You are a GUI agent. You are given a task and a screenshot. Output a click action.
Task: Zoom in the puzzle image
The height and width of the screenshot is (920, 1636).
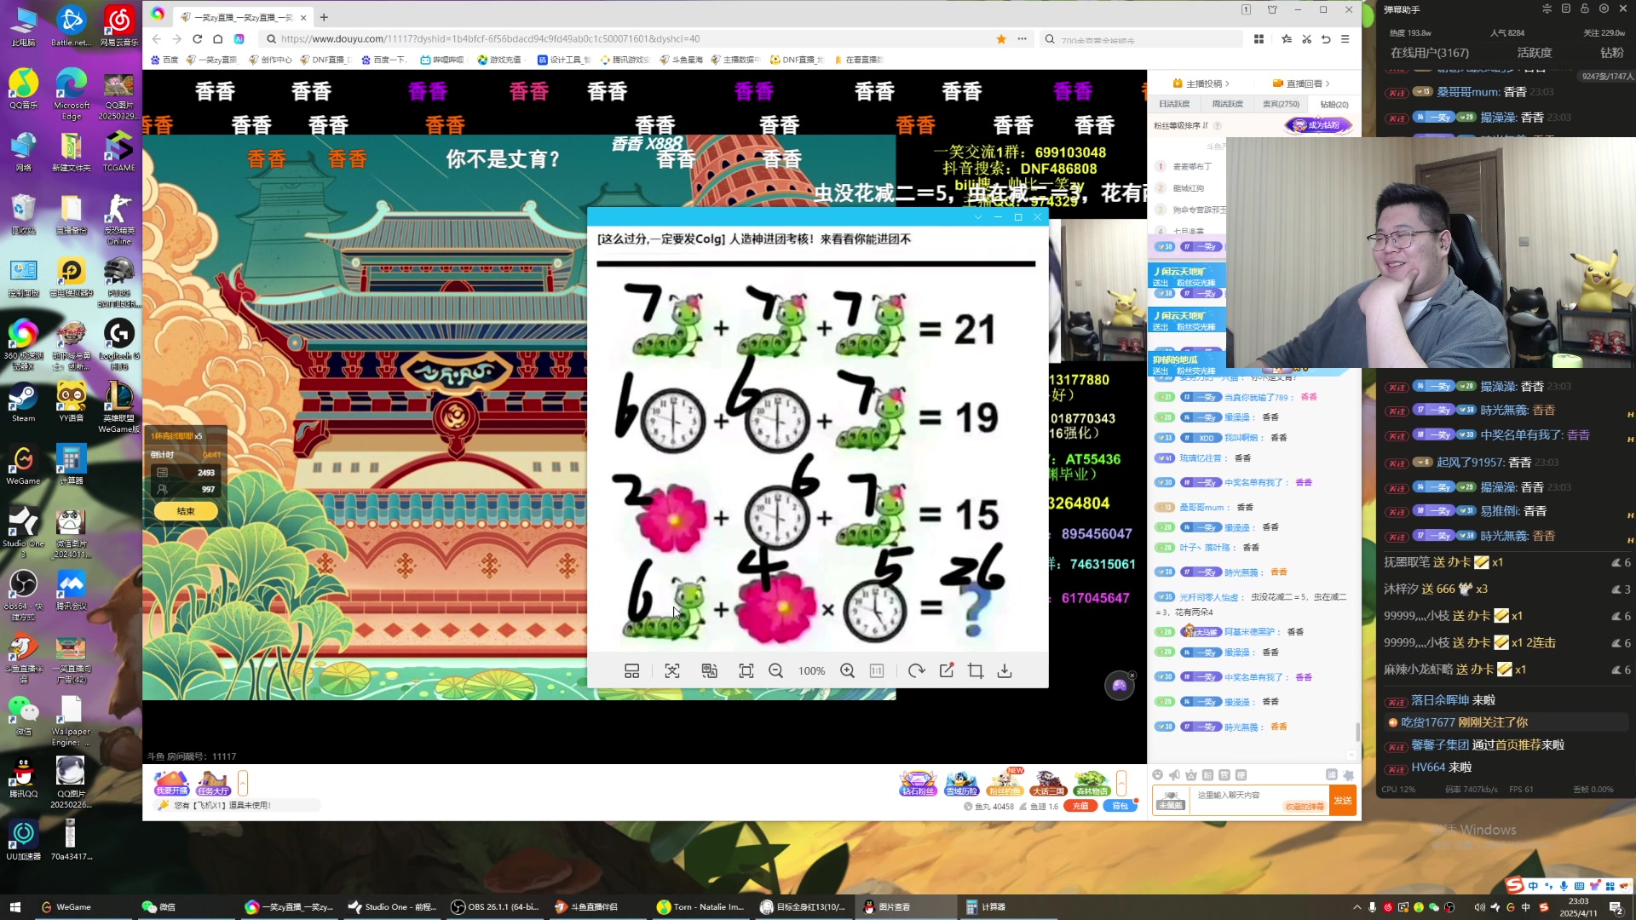[x=847, y=671]
